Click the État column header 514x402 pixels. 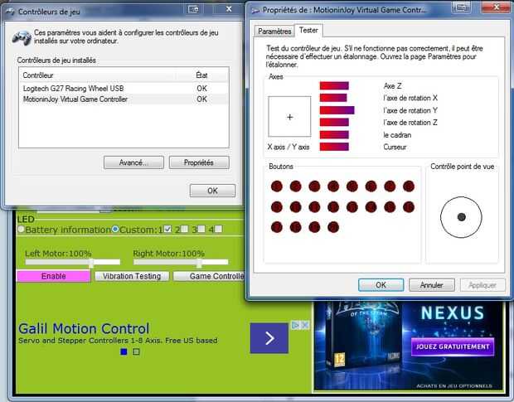tap(201, 75)
